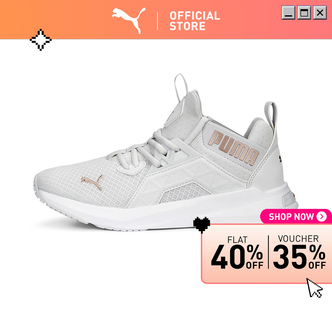Viewport: 332px width, 332px height.
Task: Click the pixel sparkle star icon
Action: [x=41, y=40]
